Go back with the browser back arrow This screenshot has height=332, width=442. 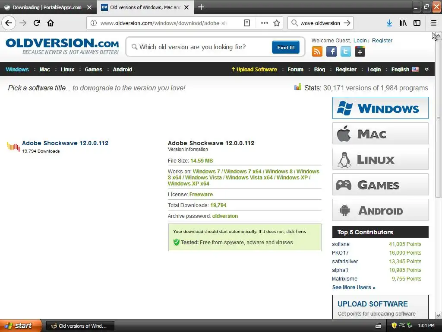click(9, 23)
